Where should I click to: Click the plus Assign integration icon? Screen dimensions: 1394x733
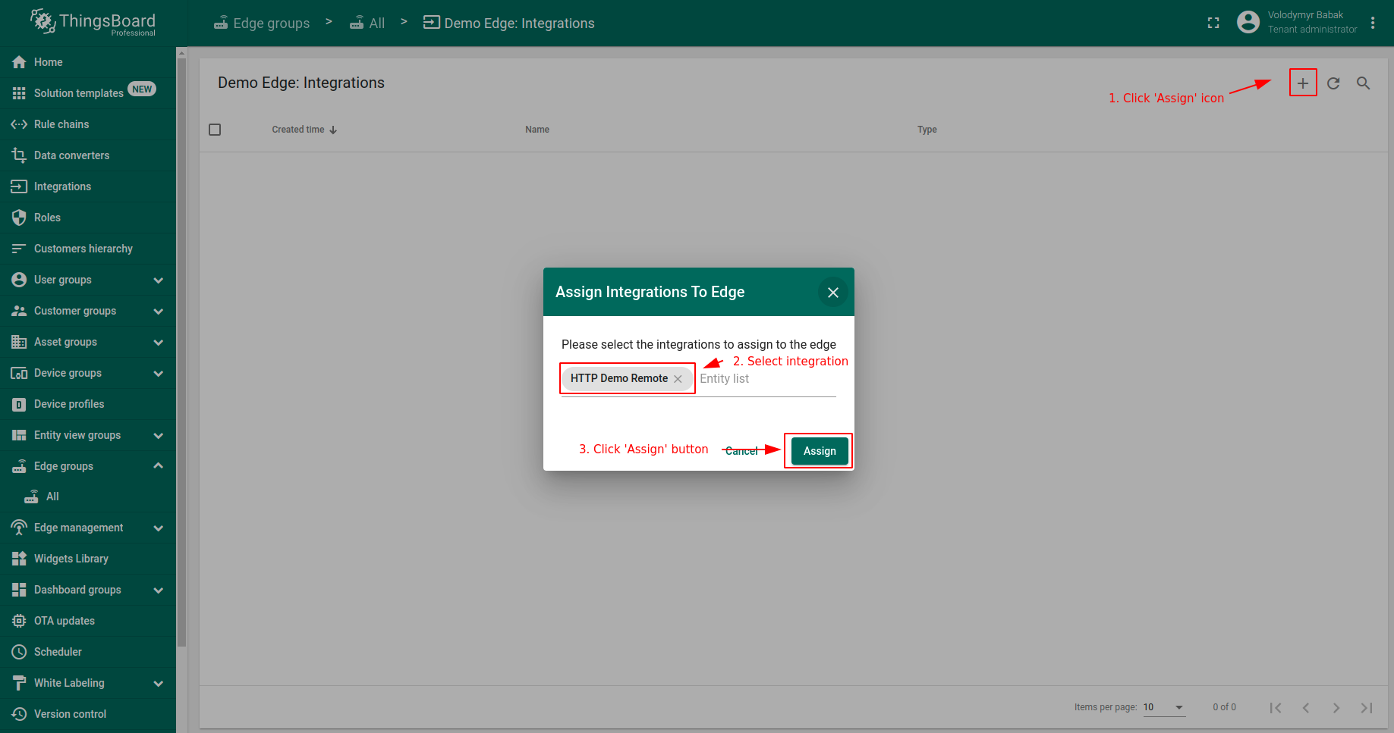coord(1303,83)
